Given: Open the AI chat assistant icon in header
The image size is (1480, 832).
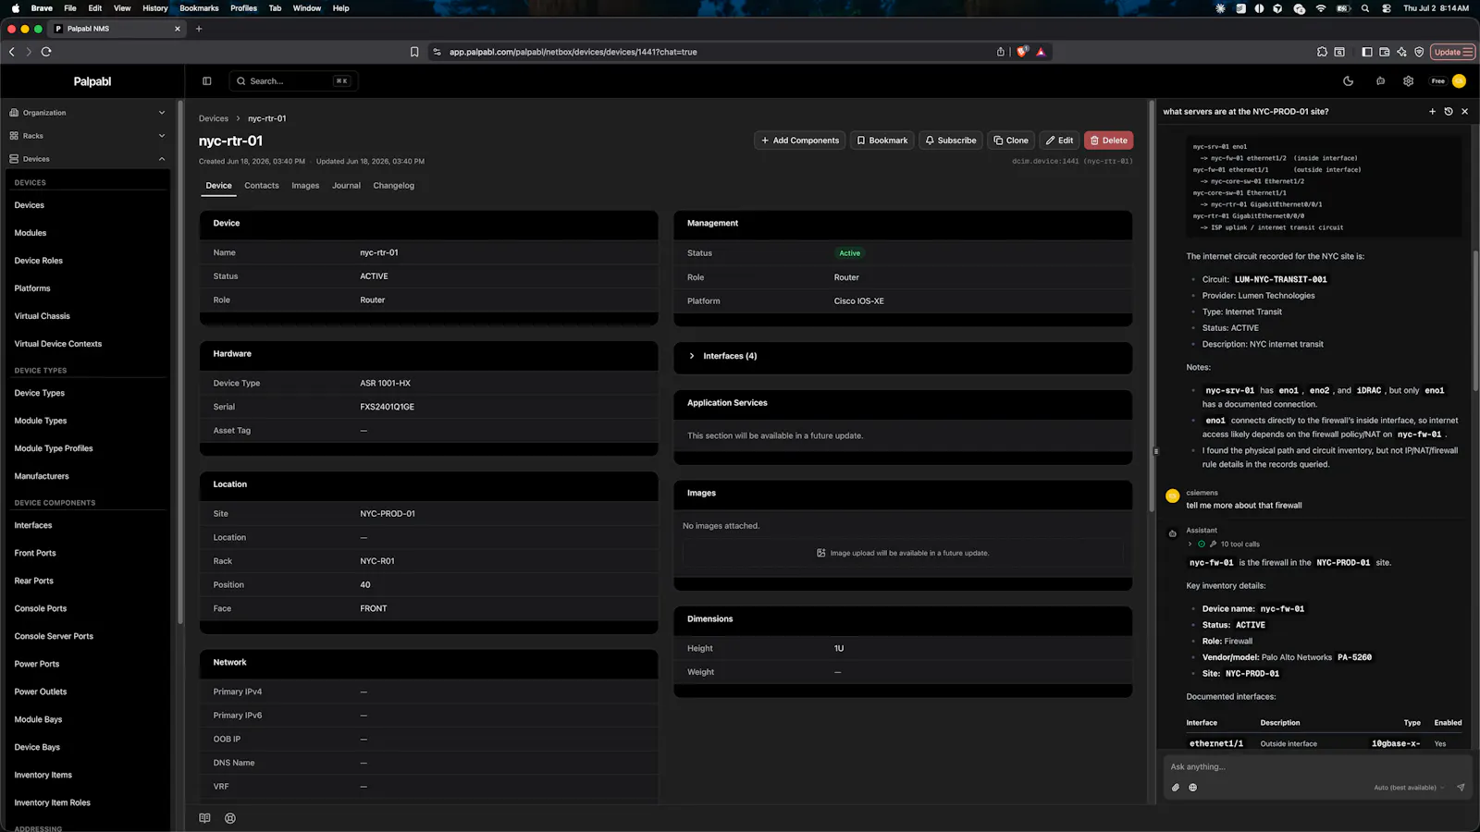Looking at the screenshot, I should [x=1380, y=81].
